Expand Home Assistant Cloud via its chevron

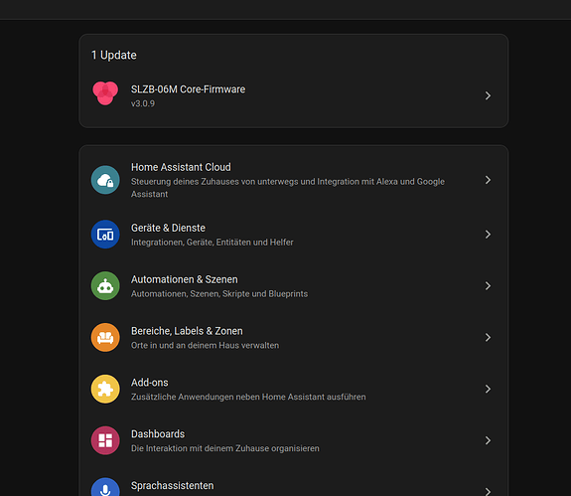click(x=488, y=180)
